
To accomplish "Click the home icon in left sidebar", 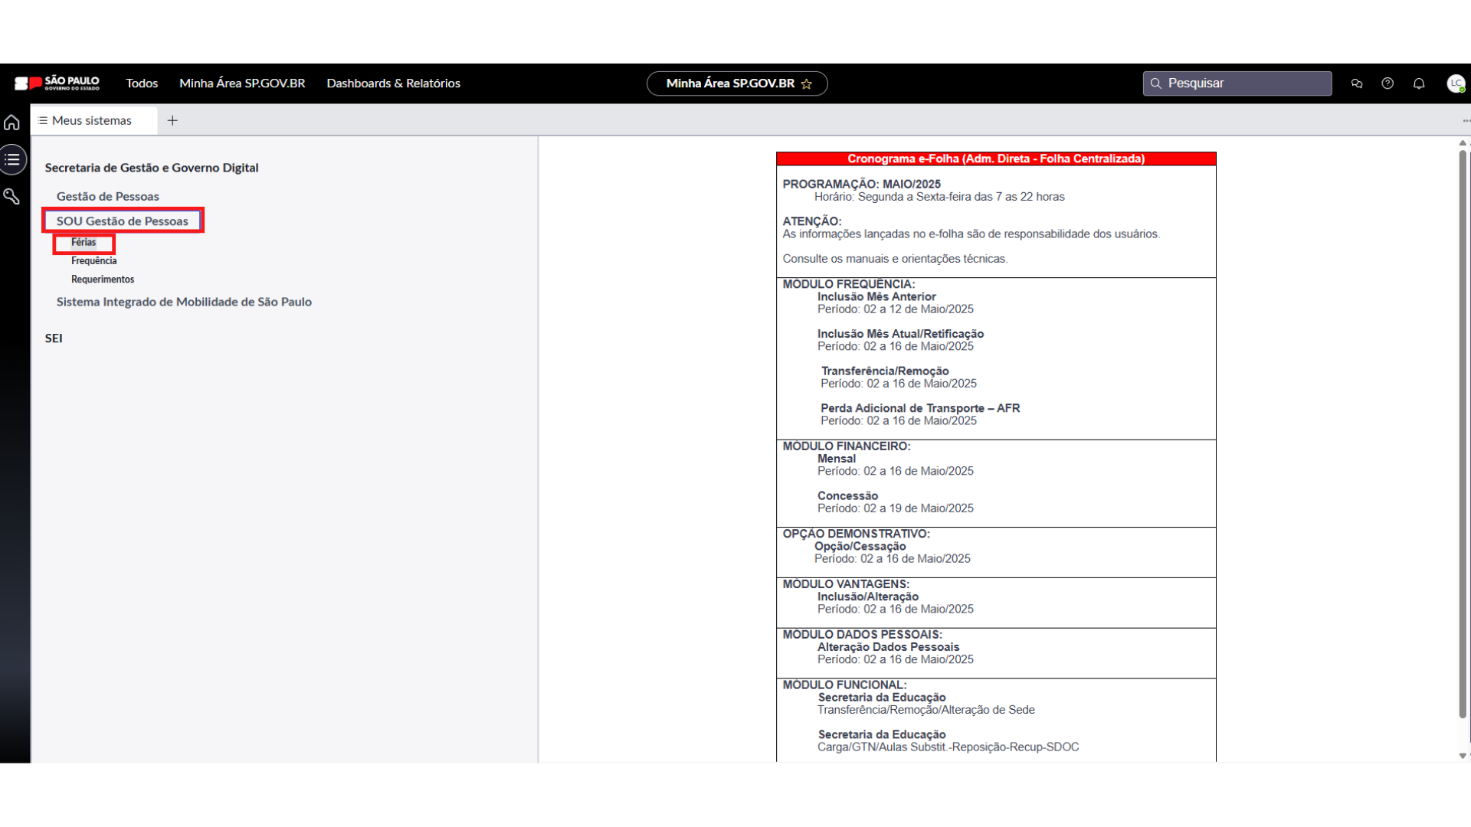I will [11, 123].
